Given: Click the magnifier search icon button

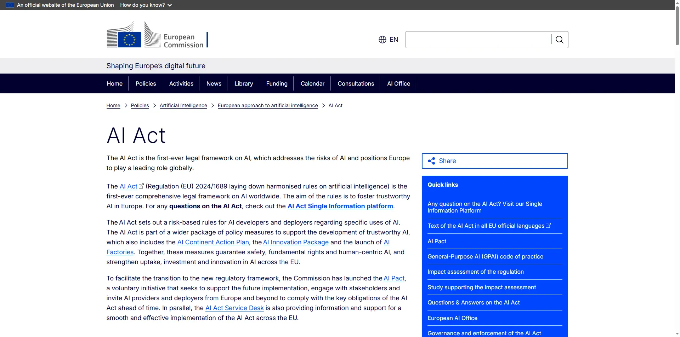Looking at the screenshot, I should pos(560,40).
